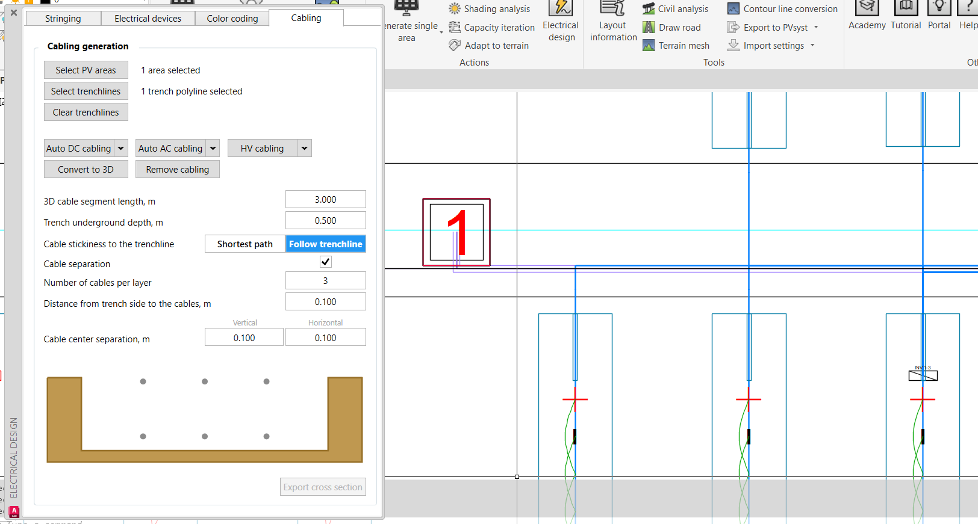The image size is (978, 524).
Task: Click the Capacity iteration icon
Action: coord(455,27)
